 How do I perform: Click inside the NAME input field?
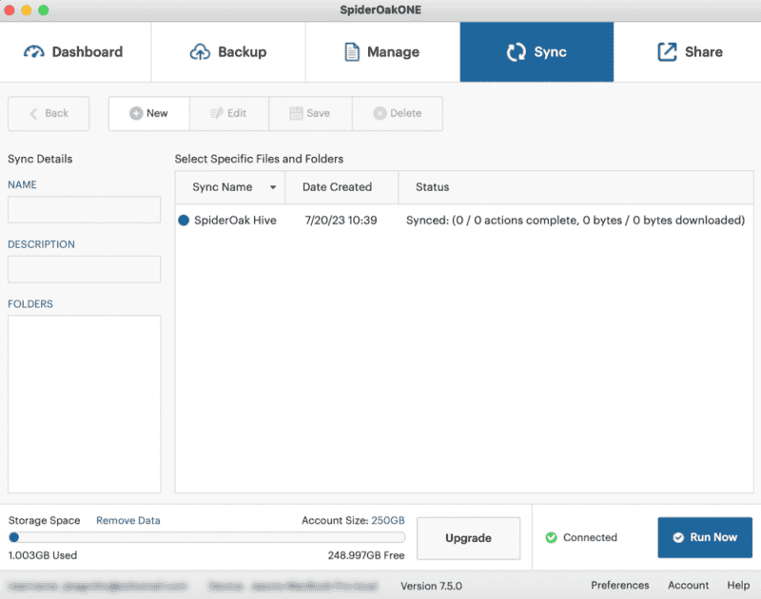pyautogui.click(x=84, y=207)
